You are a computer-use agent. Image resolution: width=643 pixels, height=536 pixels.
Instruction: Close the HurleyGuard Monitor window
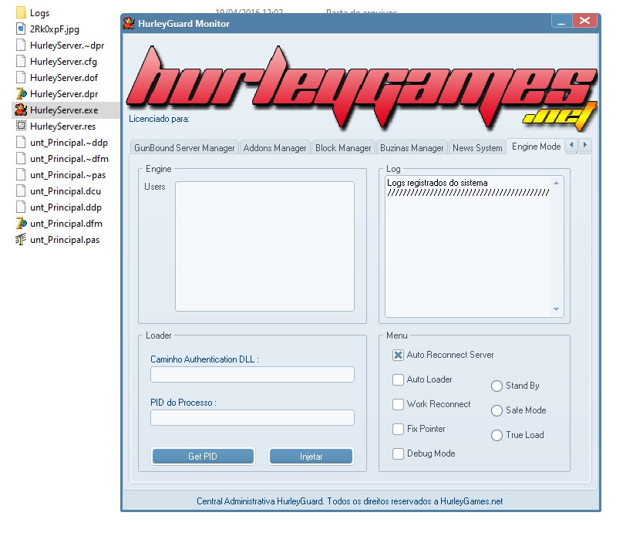[x=585, y=21]
